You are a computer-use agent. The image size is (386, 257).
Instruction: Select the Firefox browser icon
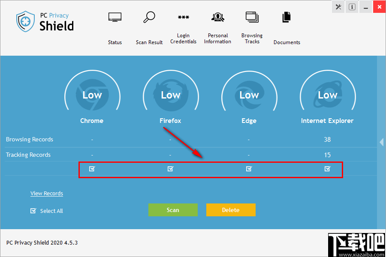(170, 95)
